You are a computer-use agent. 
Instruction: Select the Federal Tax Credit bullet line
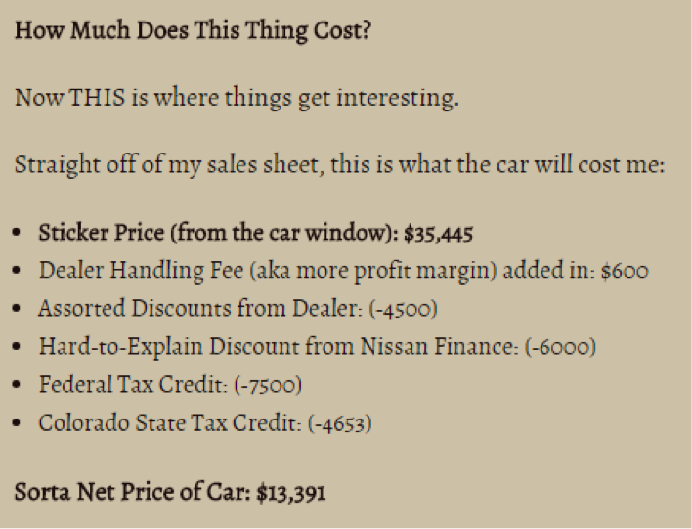click(x=170, y=384)
